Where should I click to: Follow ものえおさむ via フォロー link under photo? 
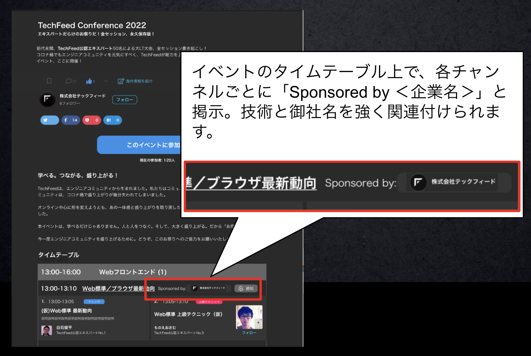249,333
